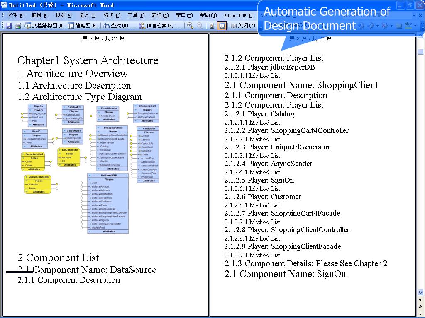The width and height of the screenshot is (425, 318).
Task: Click heading 'Chapter1 System Architecture'
Action: pyautogui.click(x=88, y=60)
